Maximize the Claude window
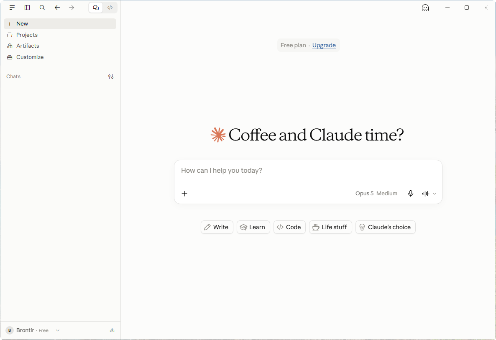Viewport: 496px width, 340px height. (x=467, y=8)
